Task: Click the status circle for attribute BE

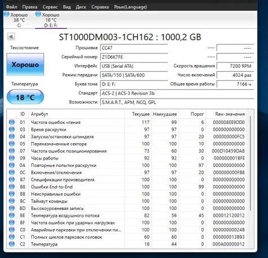Action: [12, 216]
